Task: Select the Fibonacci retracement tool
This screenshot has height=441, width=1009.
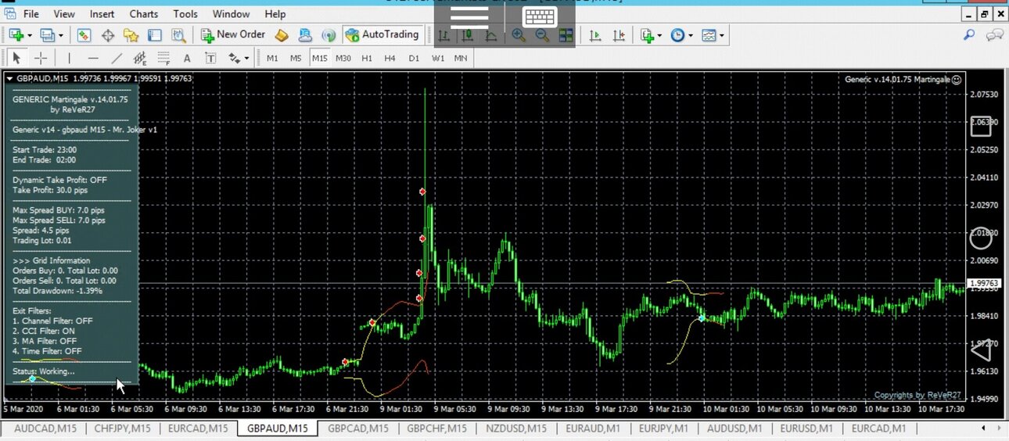Action: pos(163,58)
